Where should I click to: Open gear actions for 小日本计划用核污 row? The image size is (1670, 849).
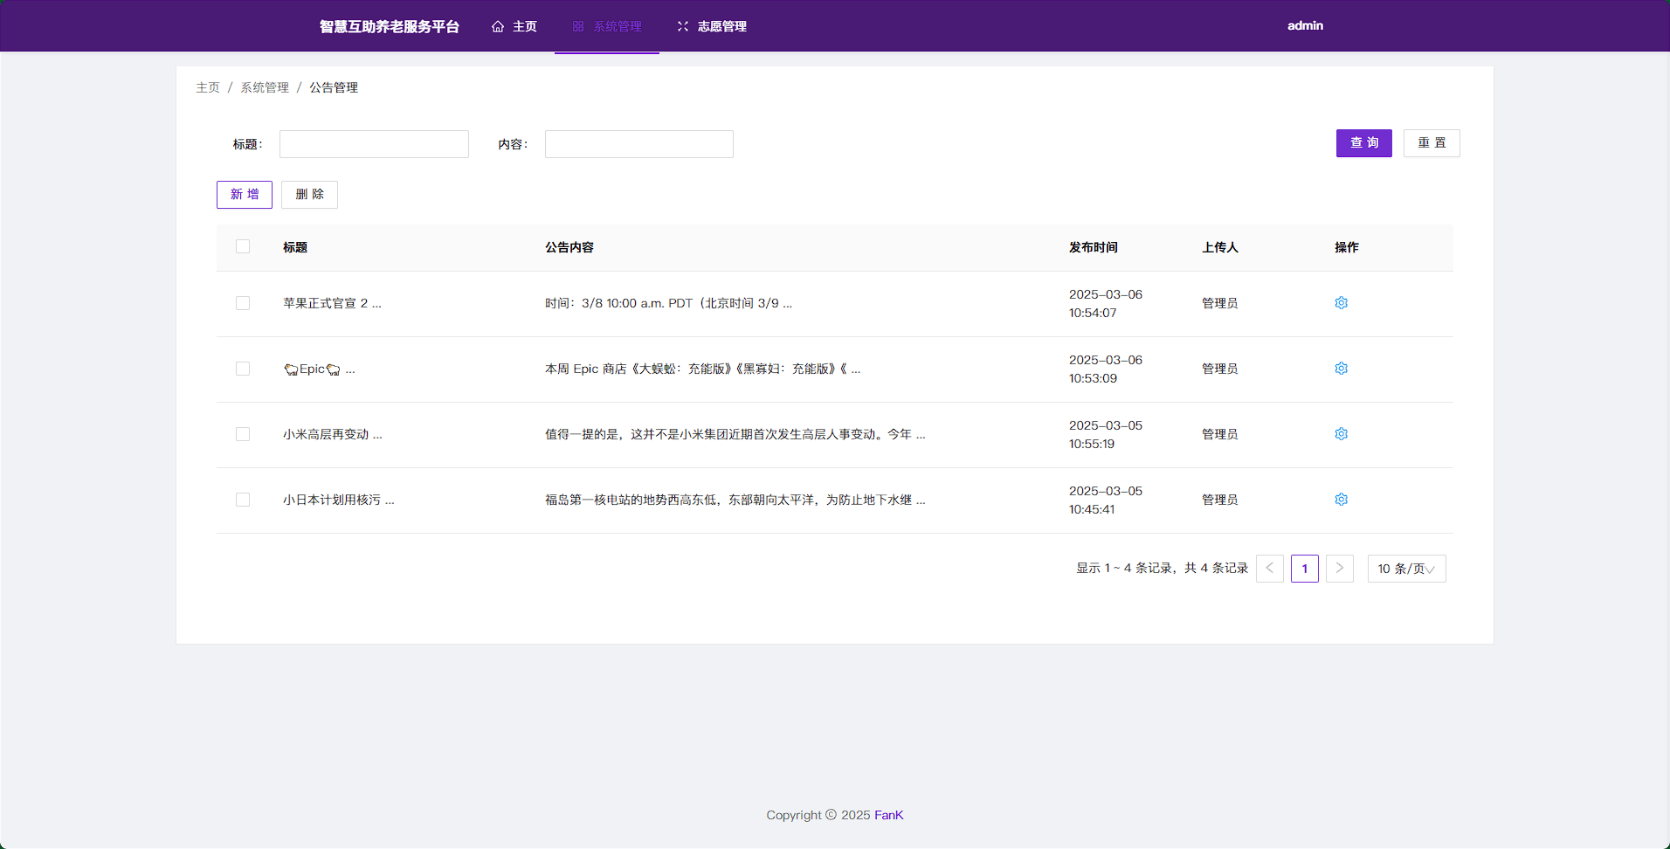pos(1341,500)
